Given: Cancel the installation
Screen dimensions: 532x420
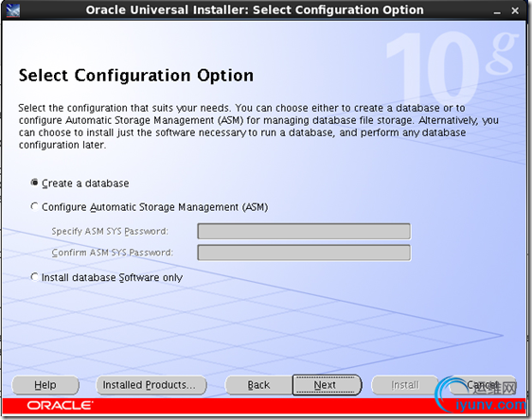Looking at the screenshot, I should point(482,385).
